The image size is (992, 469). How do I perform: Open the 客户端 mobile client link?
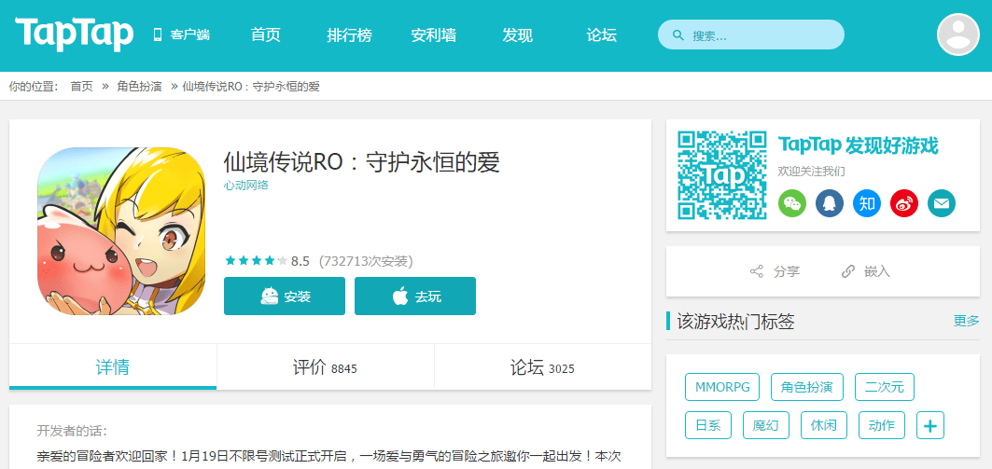(182, 34)
